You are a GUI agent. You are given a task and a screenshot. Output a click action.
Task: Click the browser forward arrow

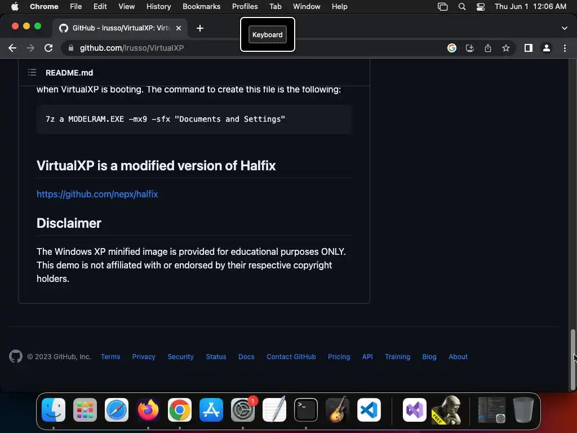pos(30,48)
